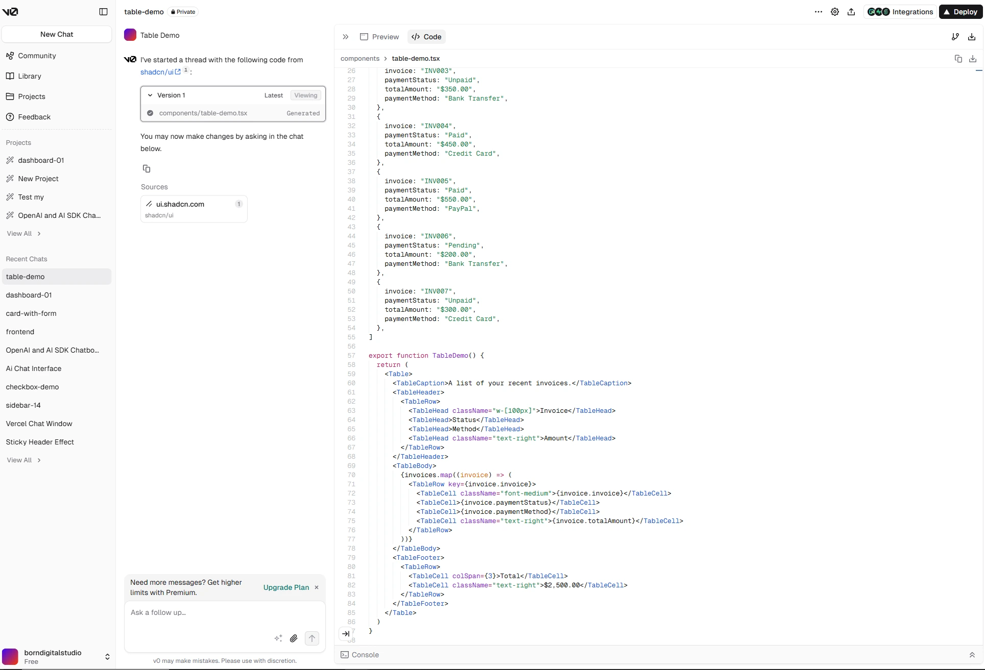Click View All under Projects
985x670 pixels.
coord(23,233)
